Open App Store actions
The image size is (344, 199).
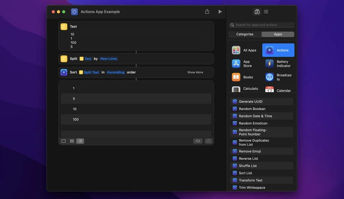click(x=244, y=64)
